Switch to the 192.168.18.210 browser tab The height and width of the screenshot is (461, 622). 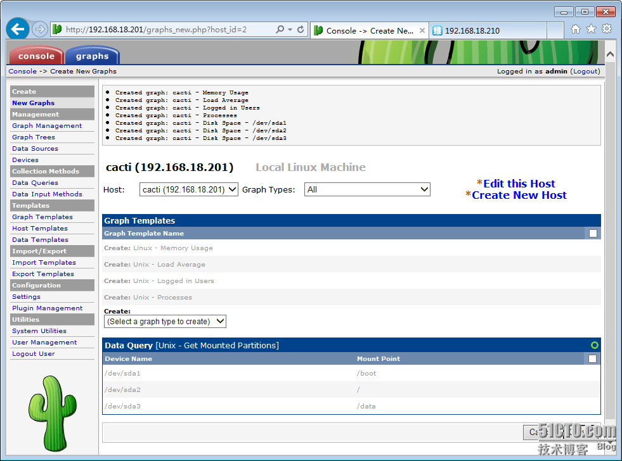pyautogui.click(x=488, y=30)
